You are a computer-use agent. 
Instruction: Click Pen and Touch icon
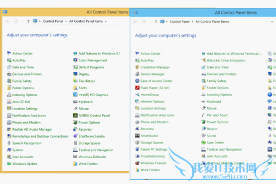coord(204,115)
